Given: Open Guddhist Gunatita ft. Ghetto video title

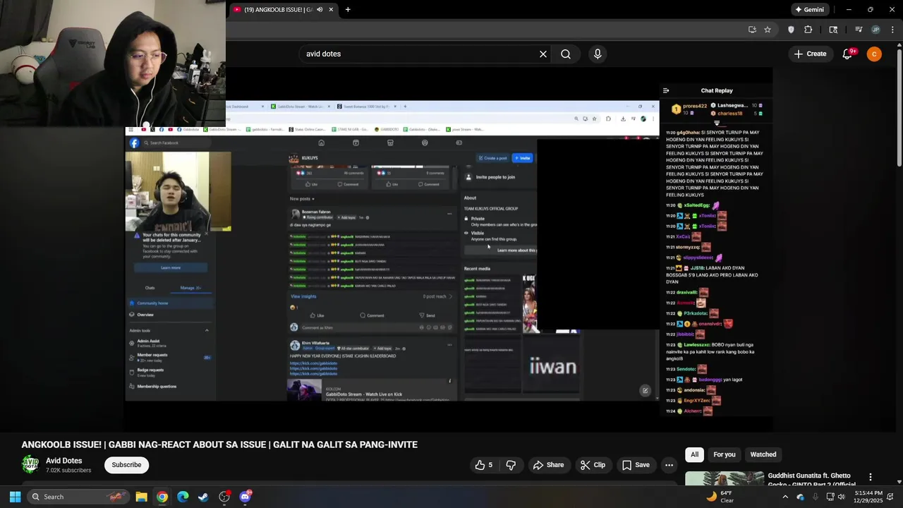Looking at the screenshot, I should pyautogui.click(x=811, y=479).
